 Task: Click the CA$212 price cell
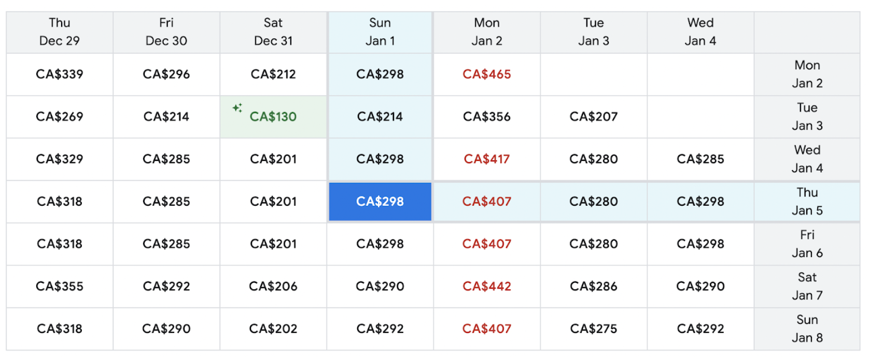tap(273, 74)
